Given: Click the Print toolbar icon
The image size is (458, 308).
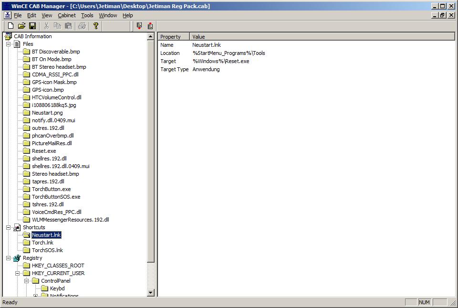Looking at the screenshot, I should (82, 26).
